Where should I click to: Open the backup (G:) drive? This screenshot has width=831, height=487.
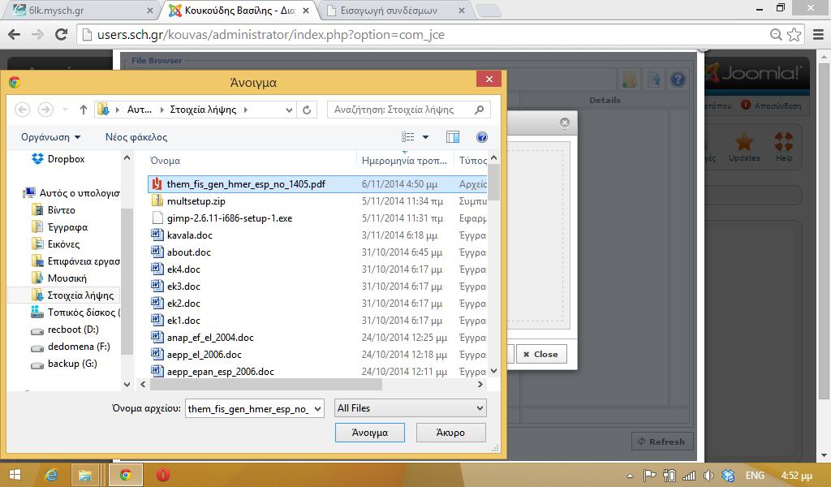click(x=64, y=364)
